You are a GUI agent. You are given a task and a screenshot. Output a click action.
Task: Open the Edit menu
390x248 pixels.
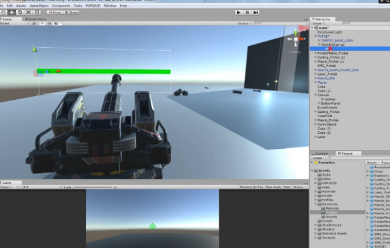click(10, 6)
